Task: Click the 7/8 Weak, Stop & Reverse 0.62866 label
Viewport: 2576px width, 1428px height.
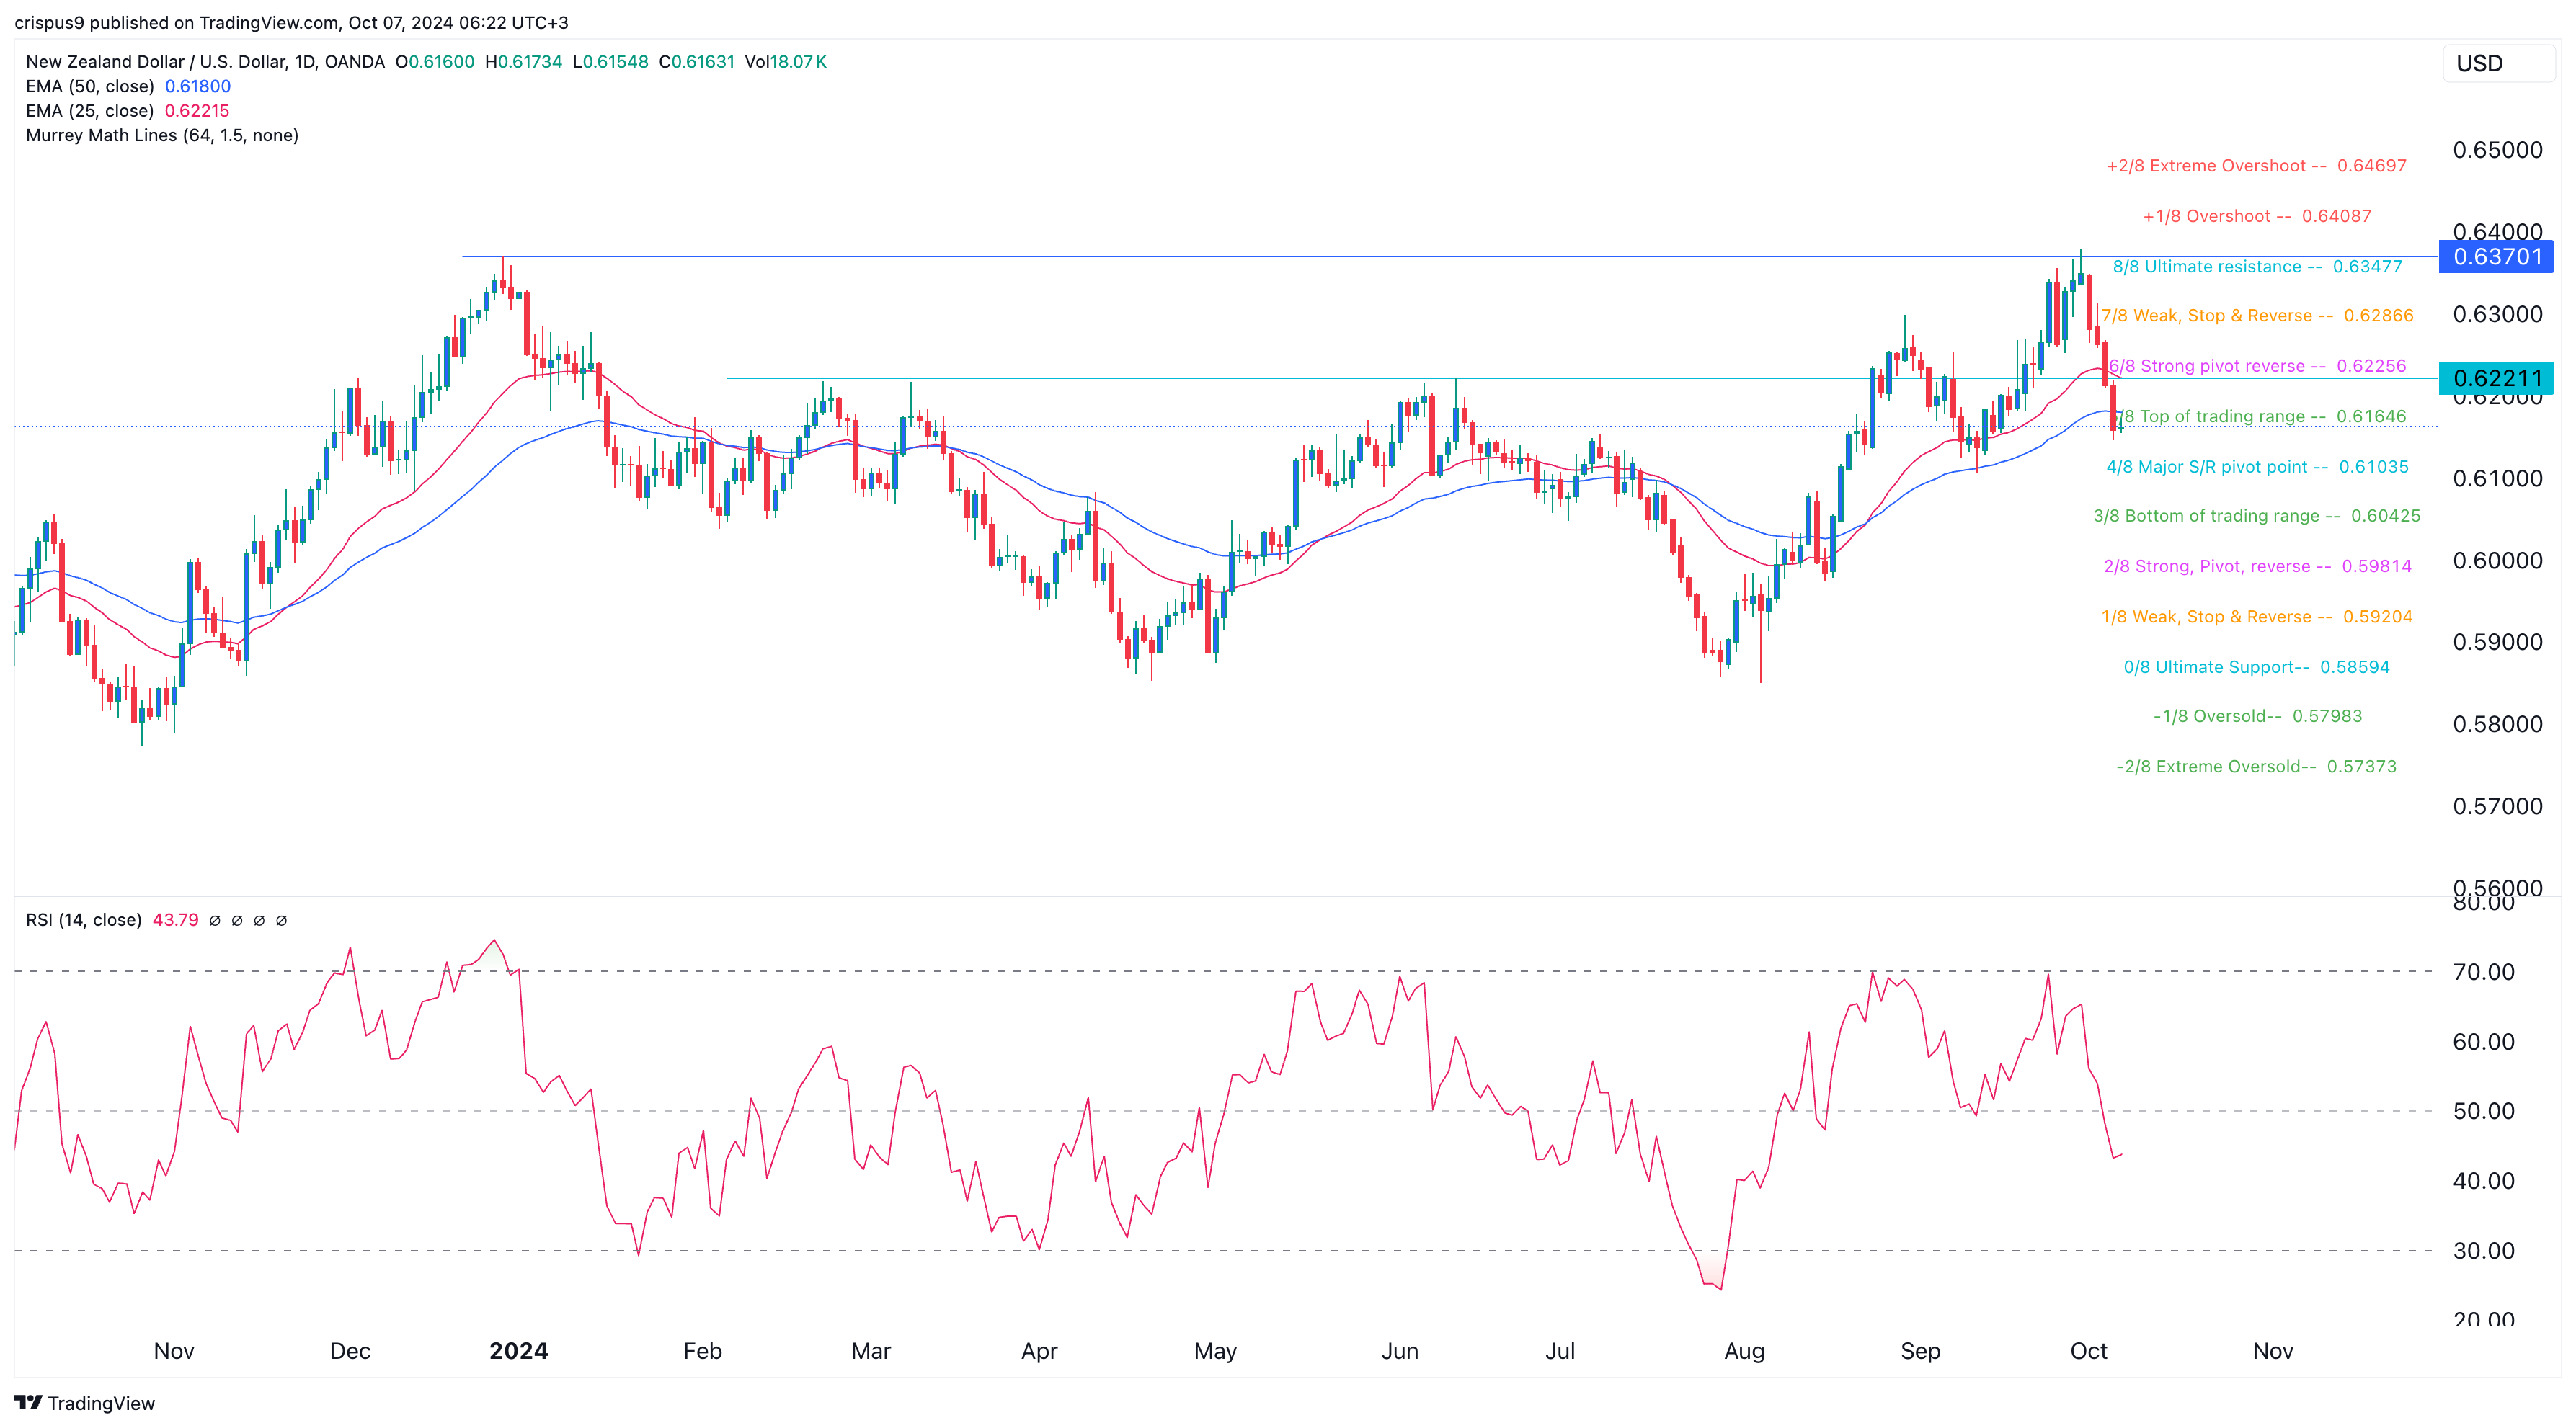Action: click(x=2257, y=316)
